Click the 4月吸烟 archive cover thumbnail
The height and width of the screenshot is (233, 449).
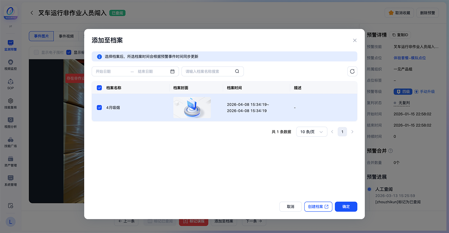(192, 107)
